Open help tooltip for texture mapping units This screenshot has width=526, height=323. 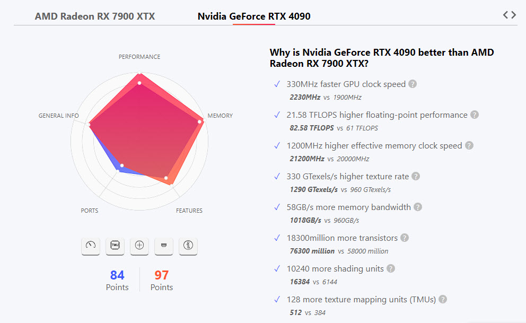[x=442, y=299]
